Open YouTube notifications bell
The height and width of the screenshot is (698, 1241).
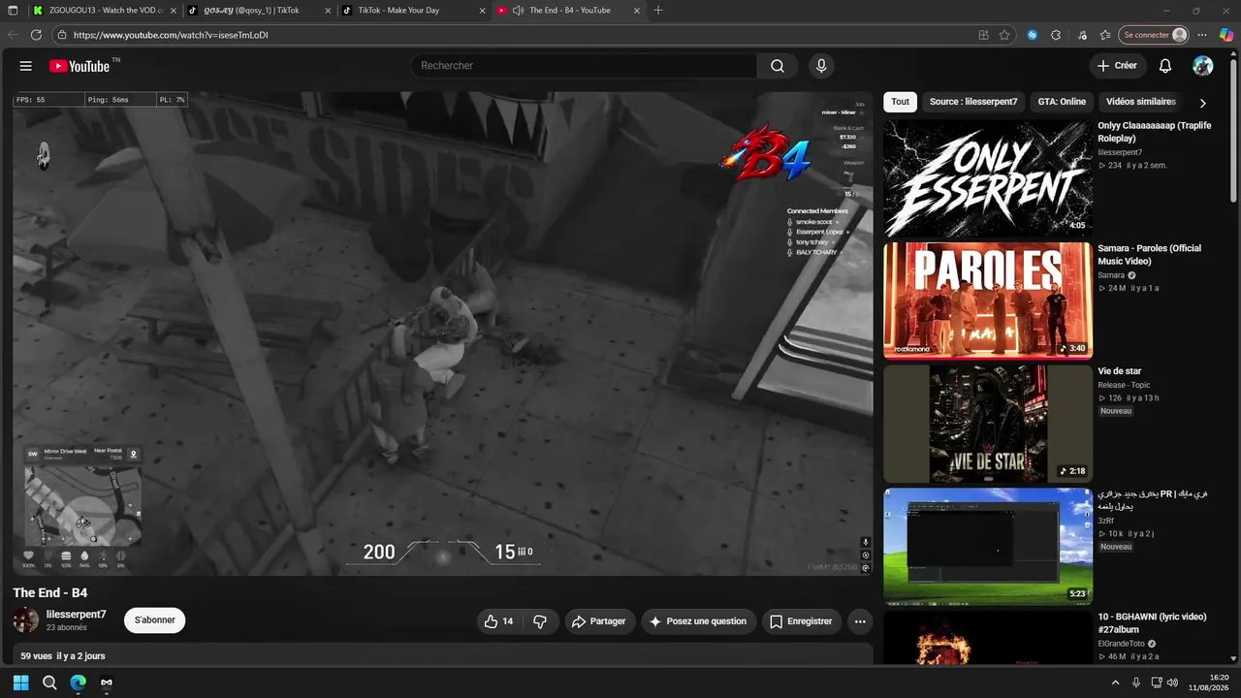(x=1165, y=66)
